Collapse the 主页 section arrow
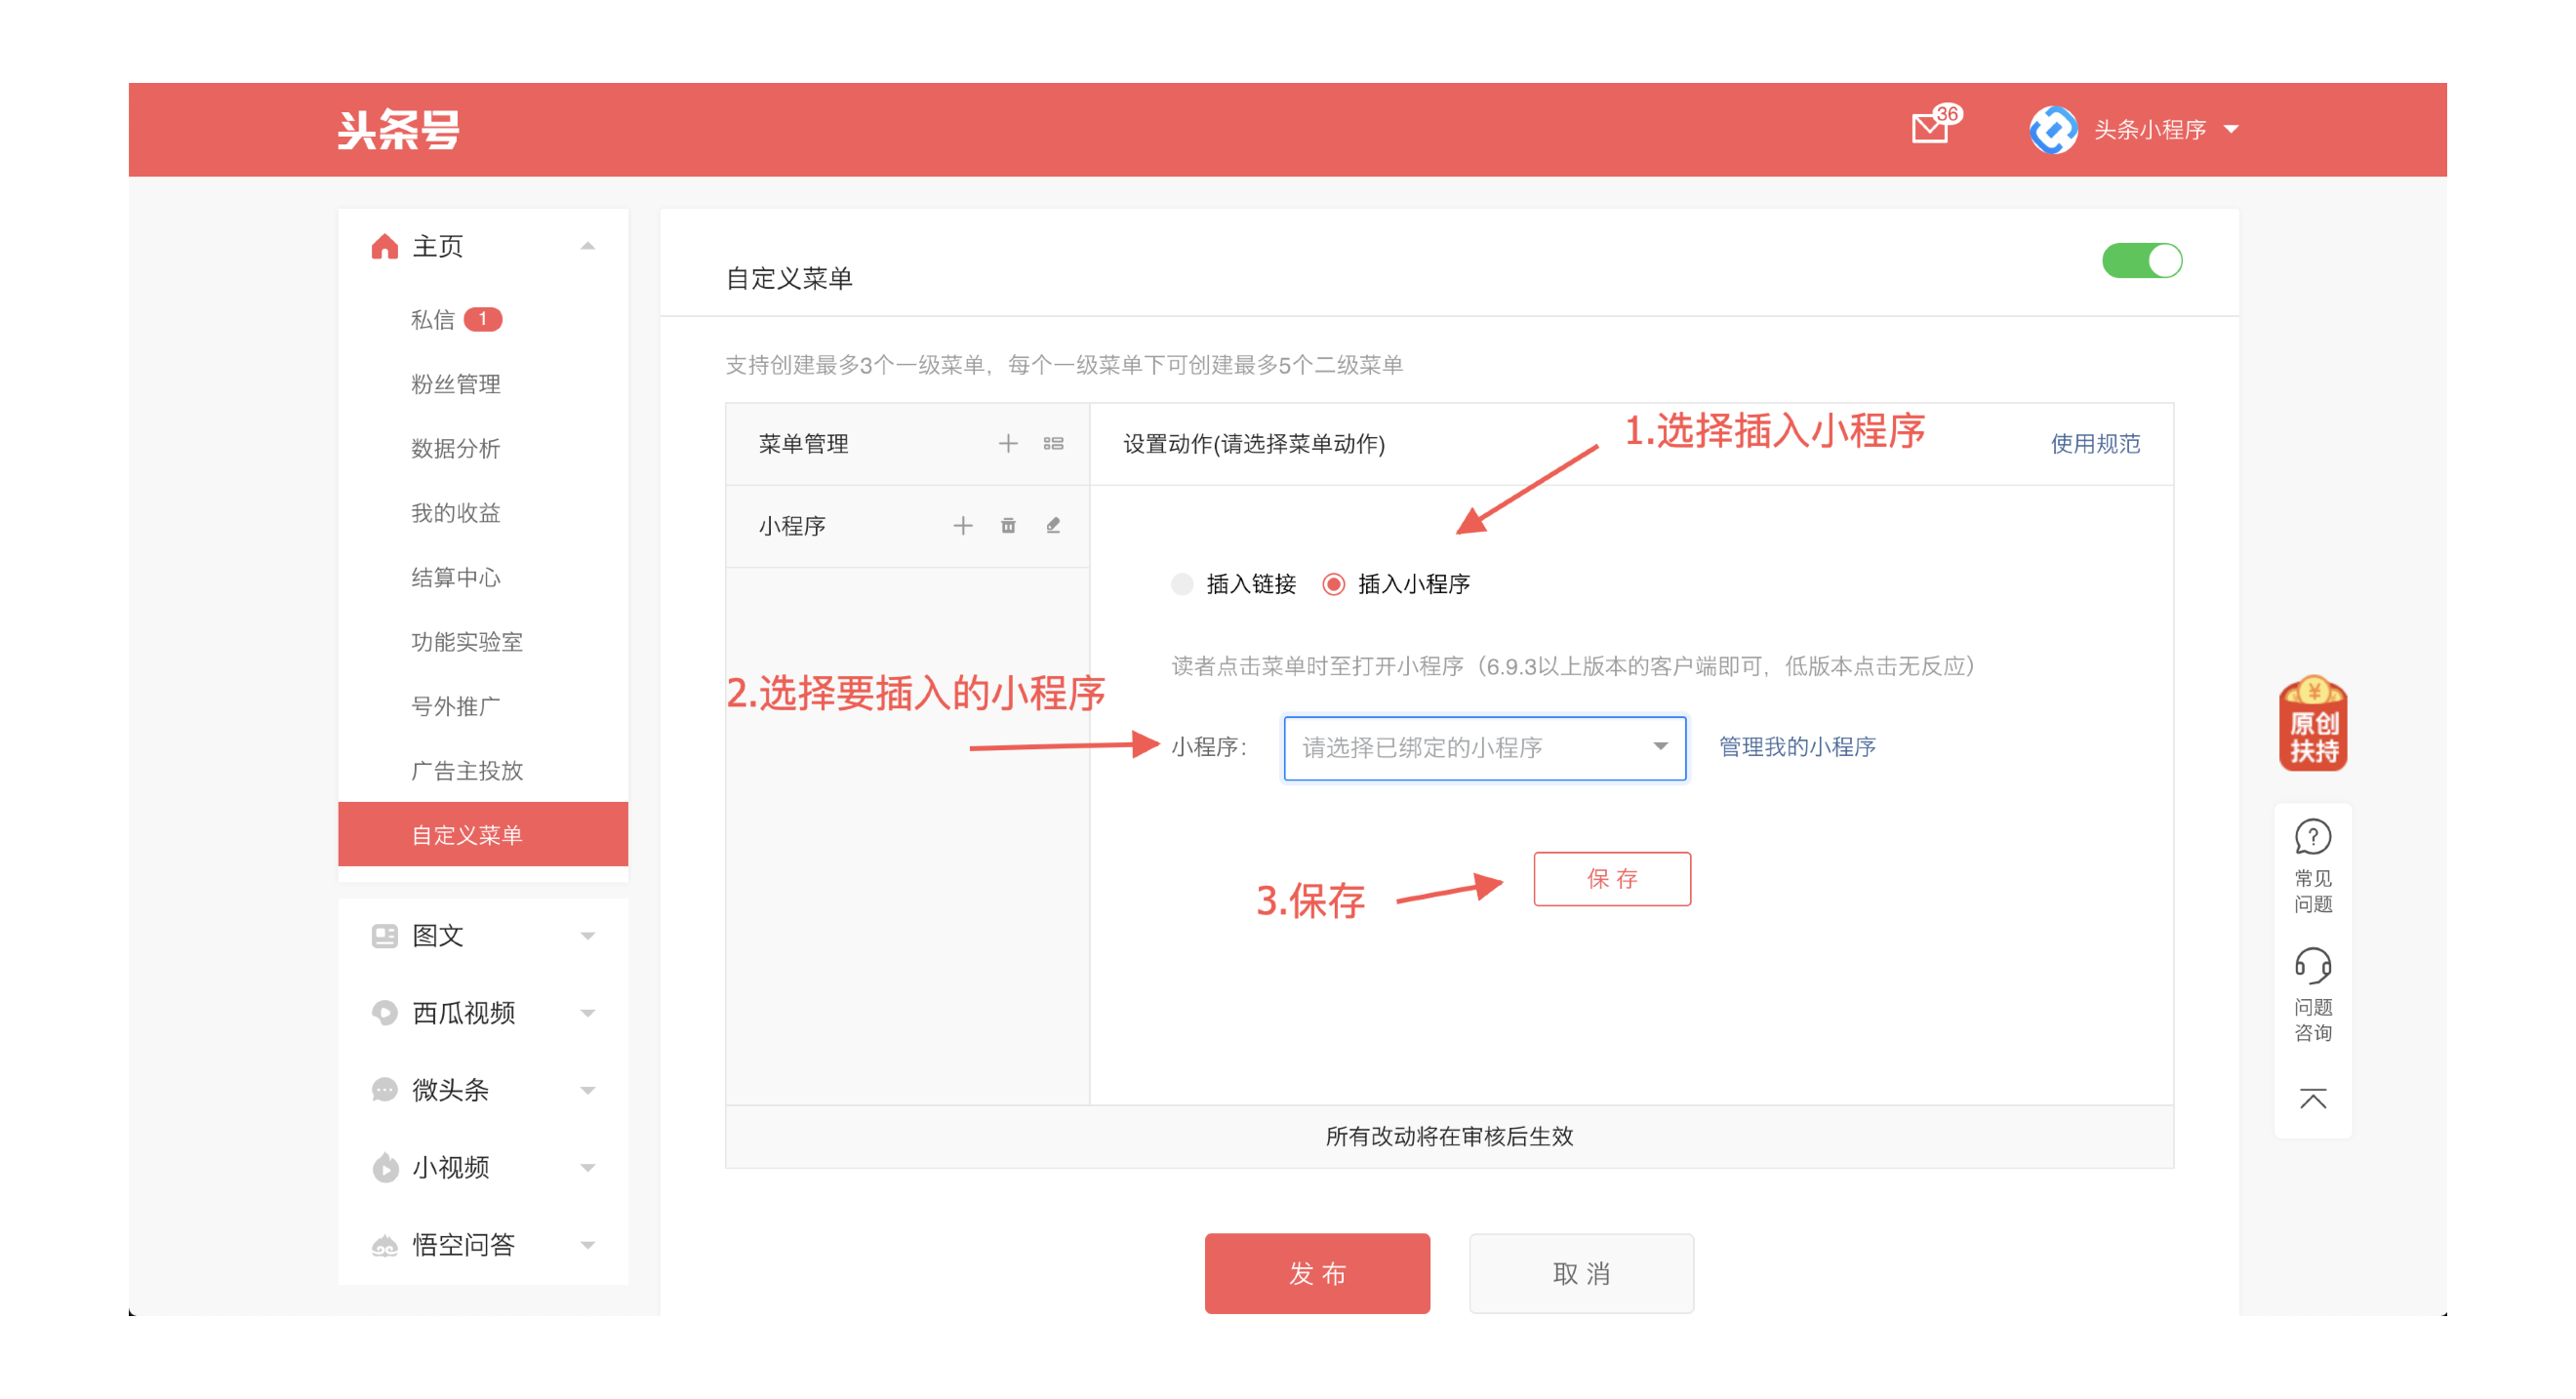This screenshot has width=2576, height=1399. 587,246
